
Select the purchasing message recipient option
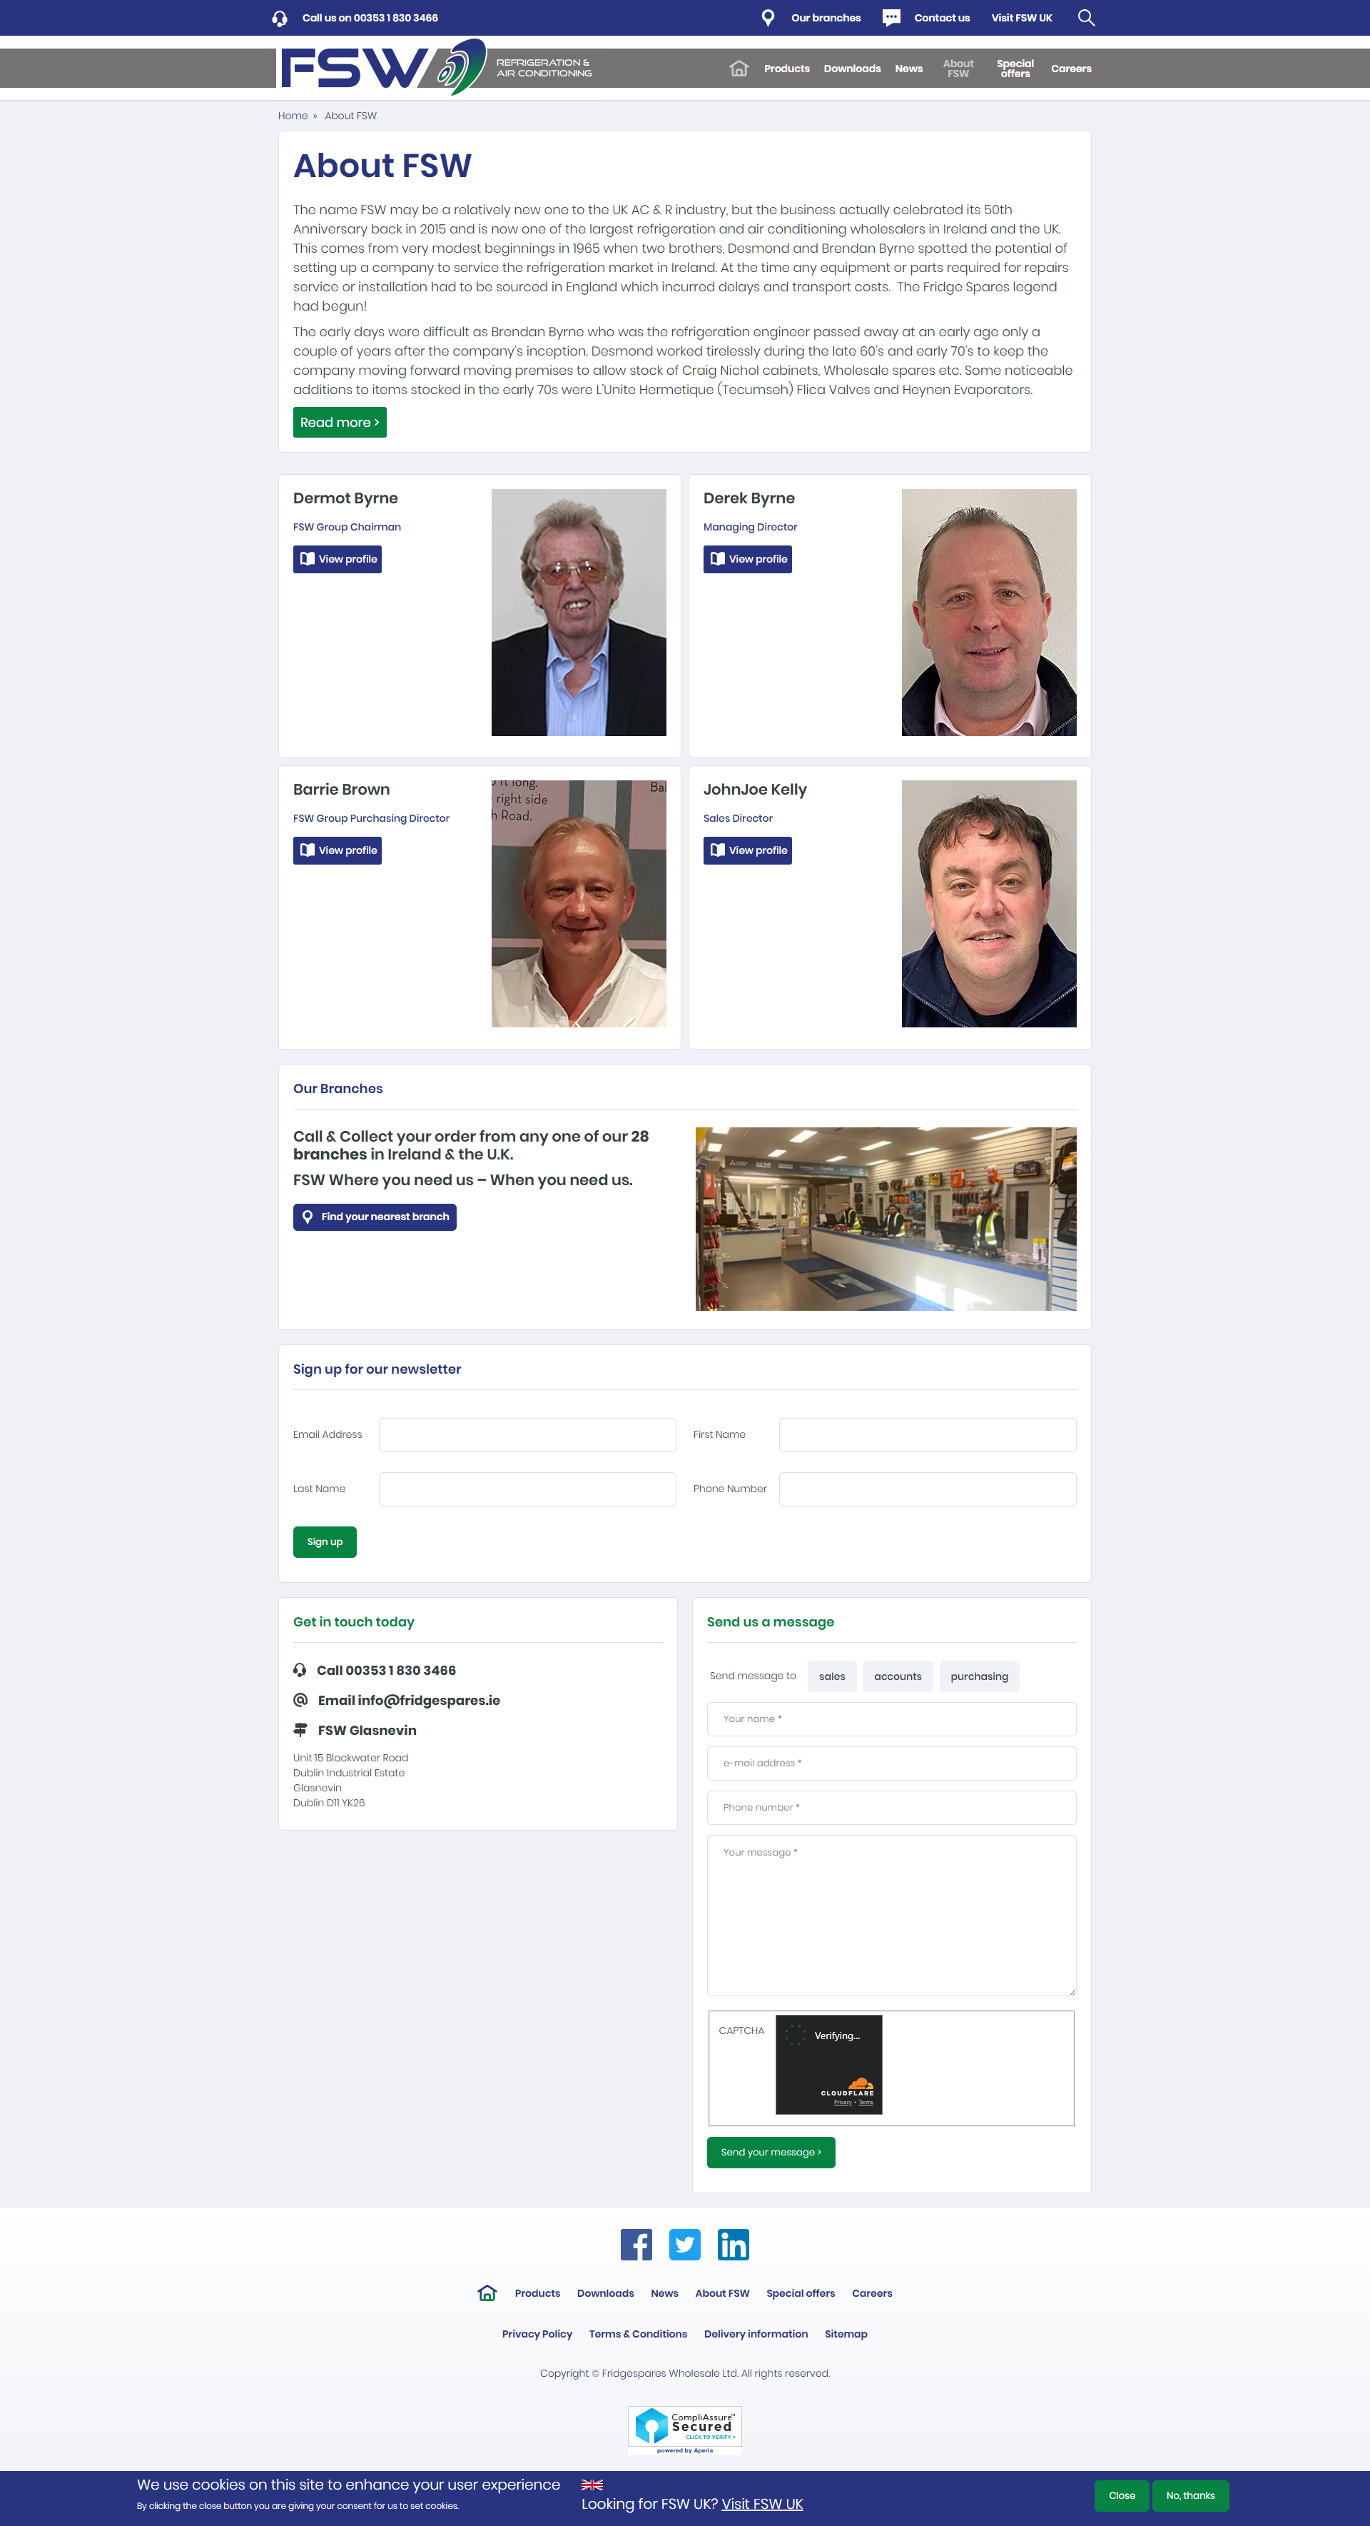point(979,1676)
